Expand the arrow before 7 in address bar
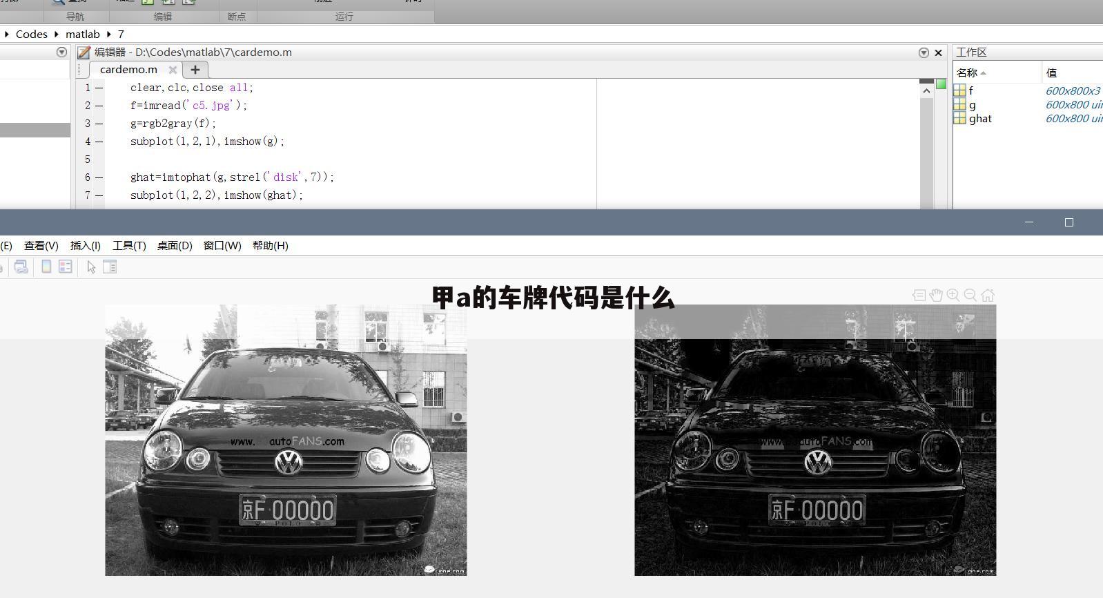Screen dimensions: 1103x598 click(x=108, y=34)
